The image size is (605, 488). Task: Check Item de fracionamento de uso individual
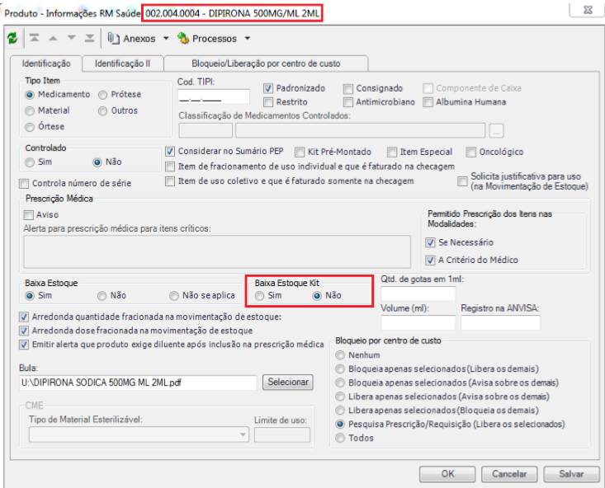click(x=170, y=167)
